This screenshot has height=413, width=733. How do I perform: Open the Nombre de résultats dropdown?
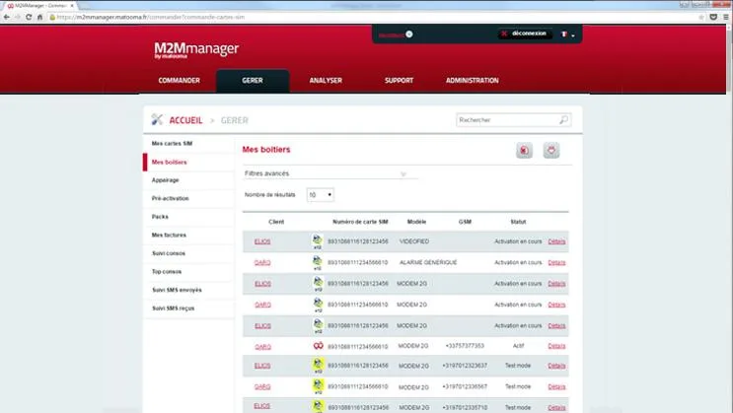[x=321, y=195]
